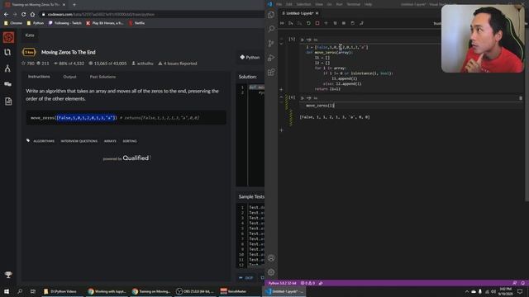Insert cell below output plus icon
The width and height of the screenshot is (529, 297).
pos(281,130)
